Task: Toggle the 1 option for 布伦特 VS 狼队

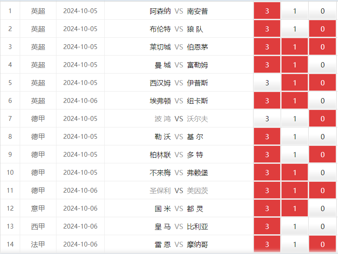Action: [295, 28]
